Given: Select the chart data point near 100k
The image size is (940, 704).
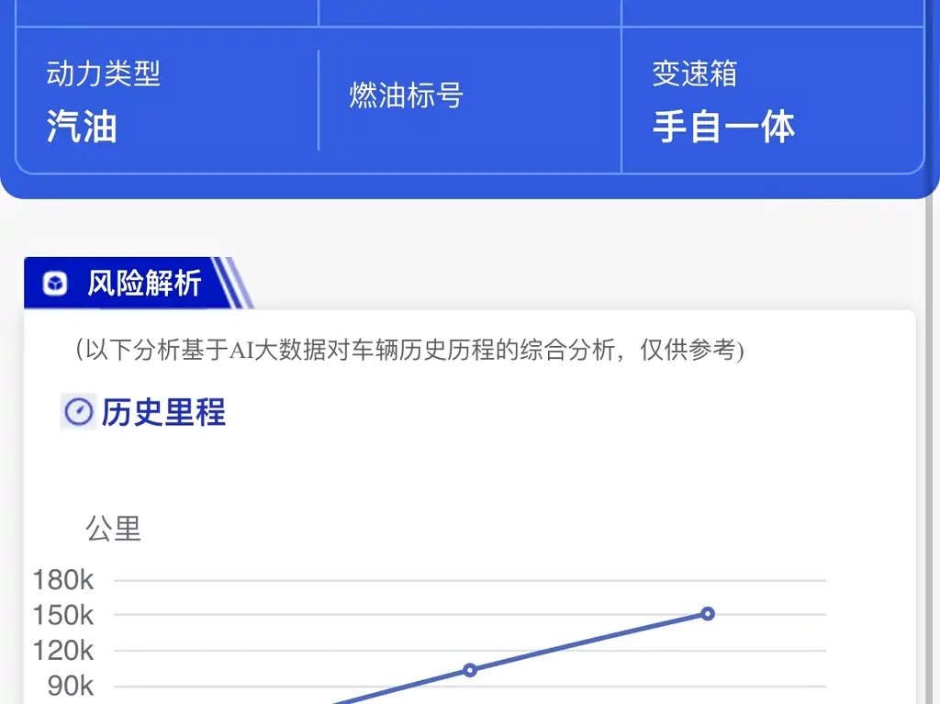Looking at the screenshot, I should click(469, 670).
